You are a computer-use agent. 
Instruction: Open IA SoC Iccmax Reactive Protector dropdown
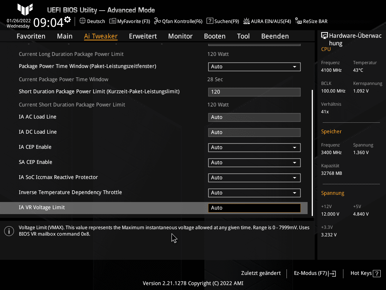(254, 177)
